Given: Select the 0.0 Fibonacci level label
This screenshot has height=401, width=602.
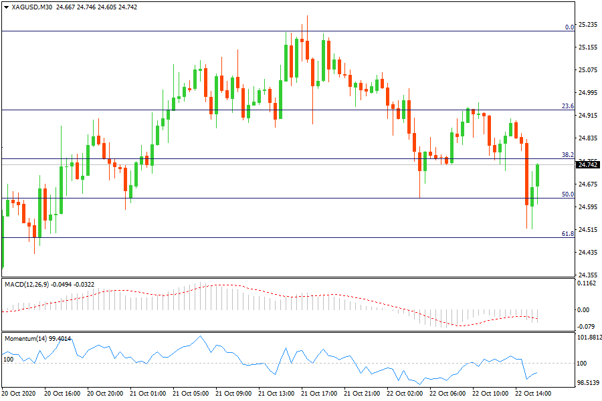Looking at the screenshot, I should pos(569,27).
